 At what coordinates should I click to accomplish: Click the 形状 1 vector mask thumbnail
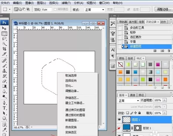[137, 128]
